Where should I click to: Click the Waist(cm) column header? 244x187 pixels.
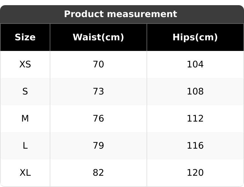tap(98, 37)
